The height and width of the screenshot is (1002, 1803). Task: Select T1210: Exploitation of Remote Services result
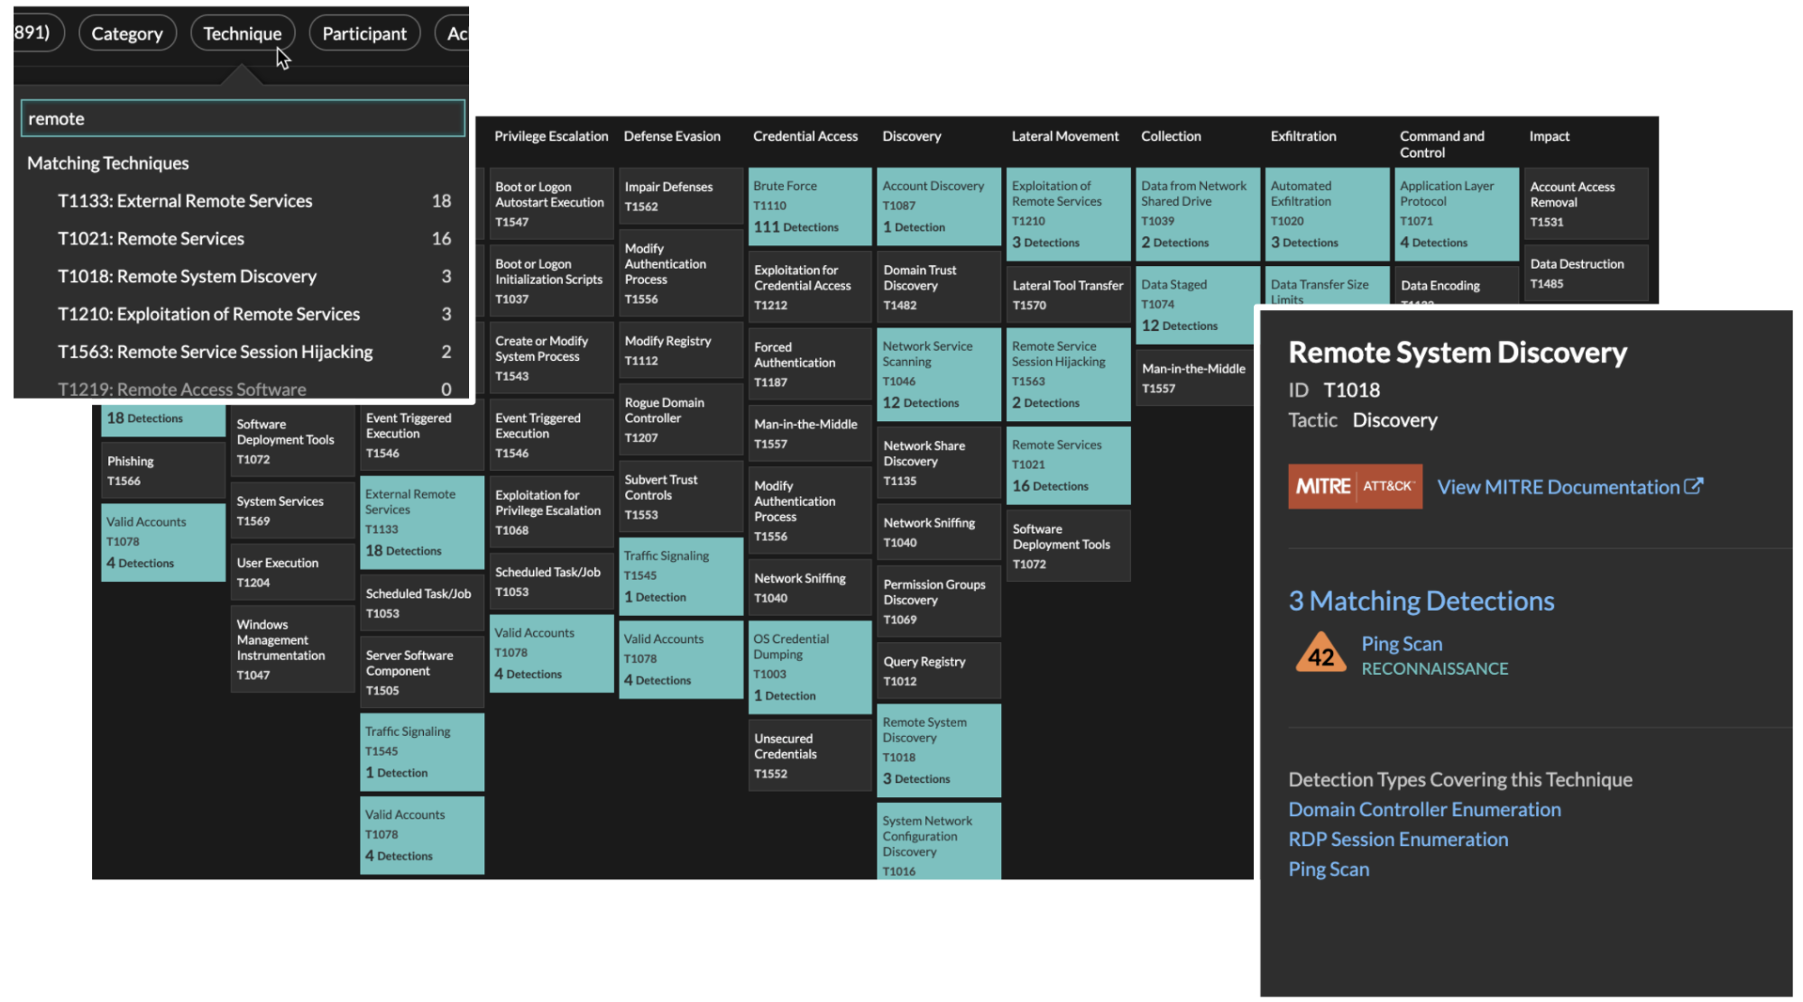click(x=241, y=315)
